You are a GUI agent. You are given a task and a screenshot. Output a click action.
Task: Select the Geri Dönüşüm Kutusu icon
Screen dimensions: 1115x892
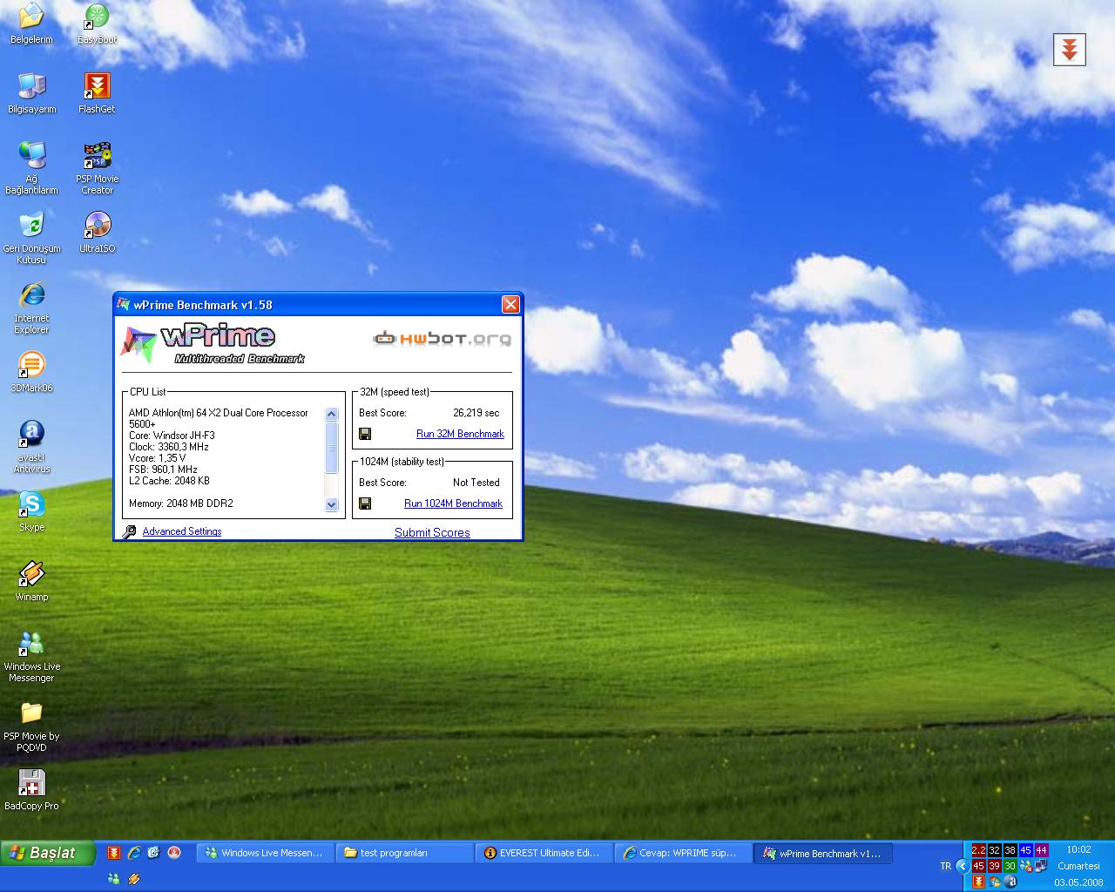coord(31,237)
